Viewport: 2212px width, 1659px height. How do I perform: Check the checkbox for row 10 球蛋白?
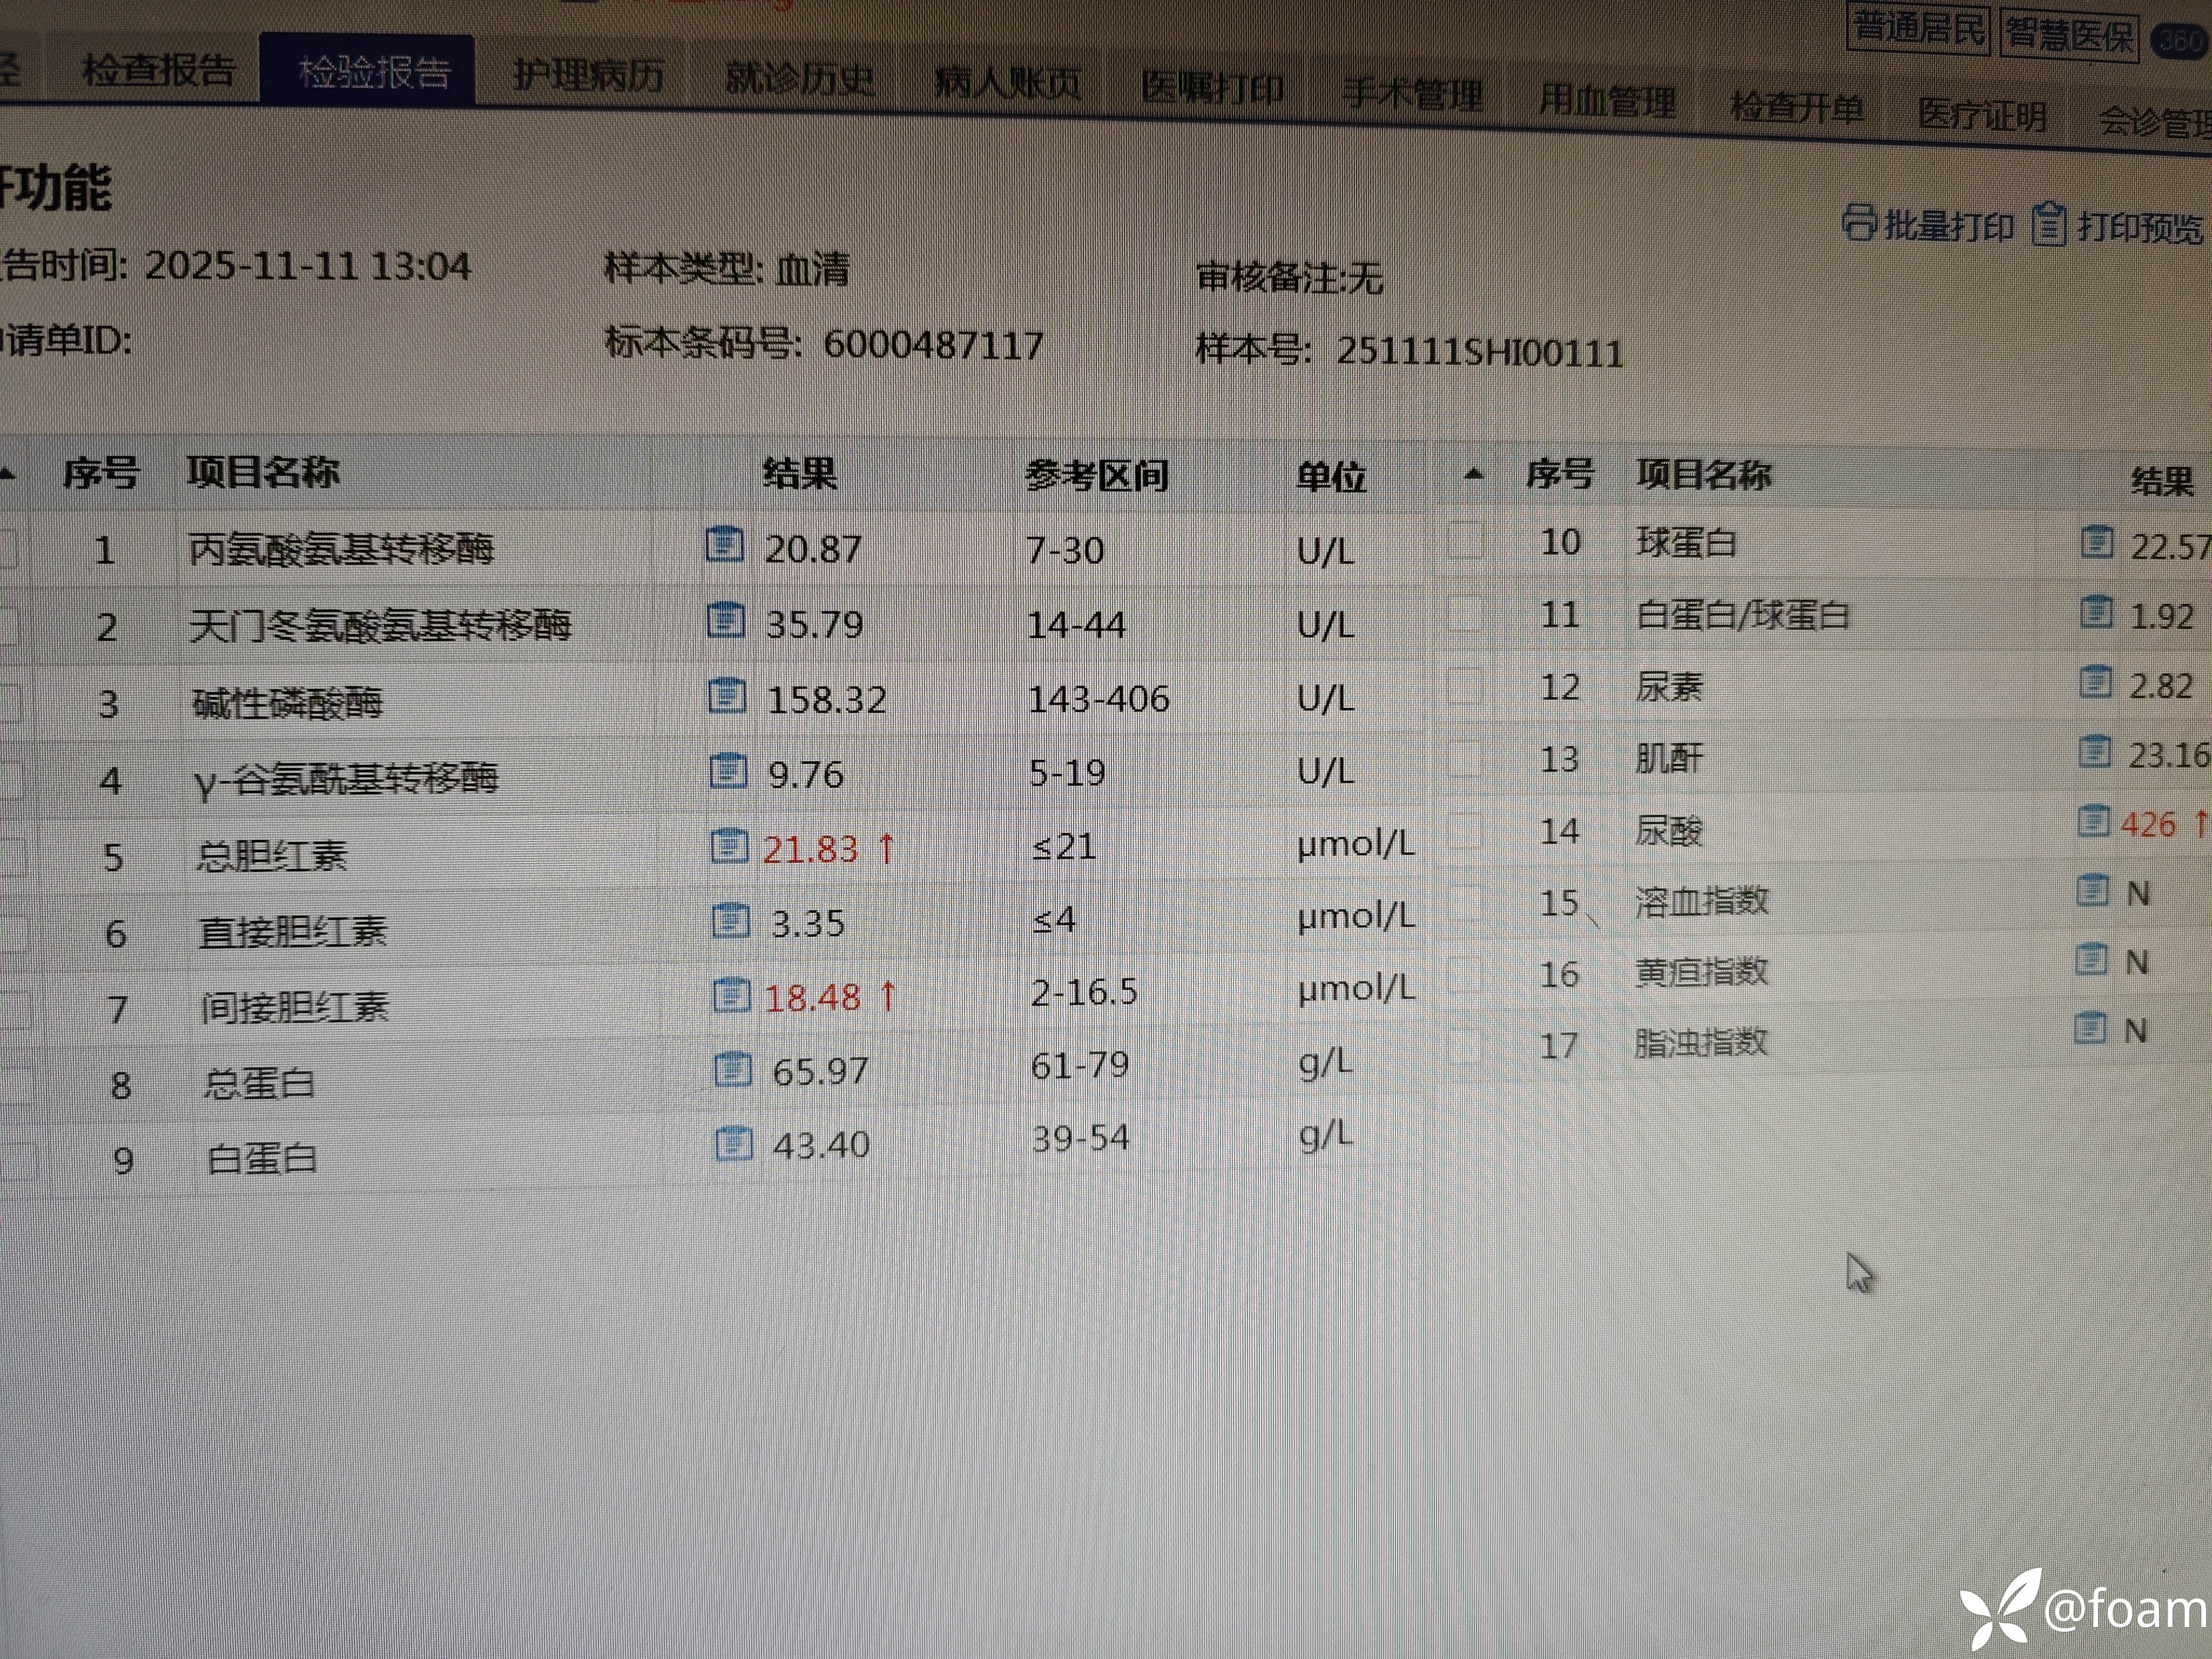tap(1465, 541)
